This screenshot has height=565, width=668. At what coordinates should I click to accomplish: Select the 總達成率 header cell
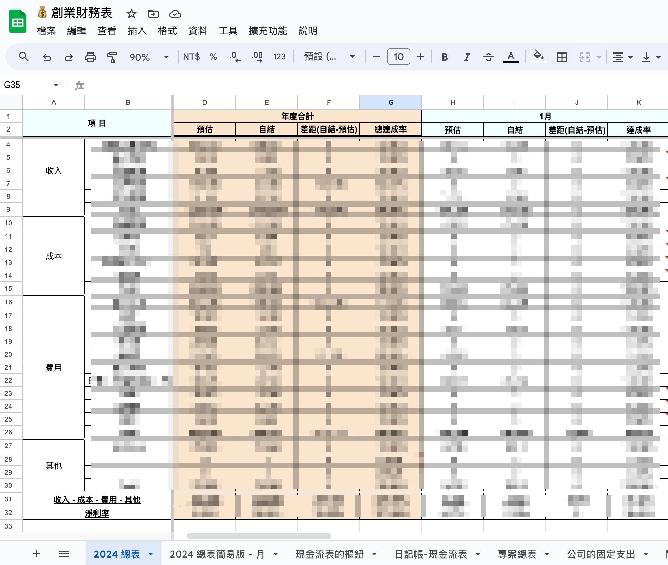[x=391, y=129]
